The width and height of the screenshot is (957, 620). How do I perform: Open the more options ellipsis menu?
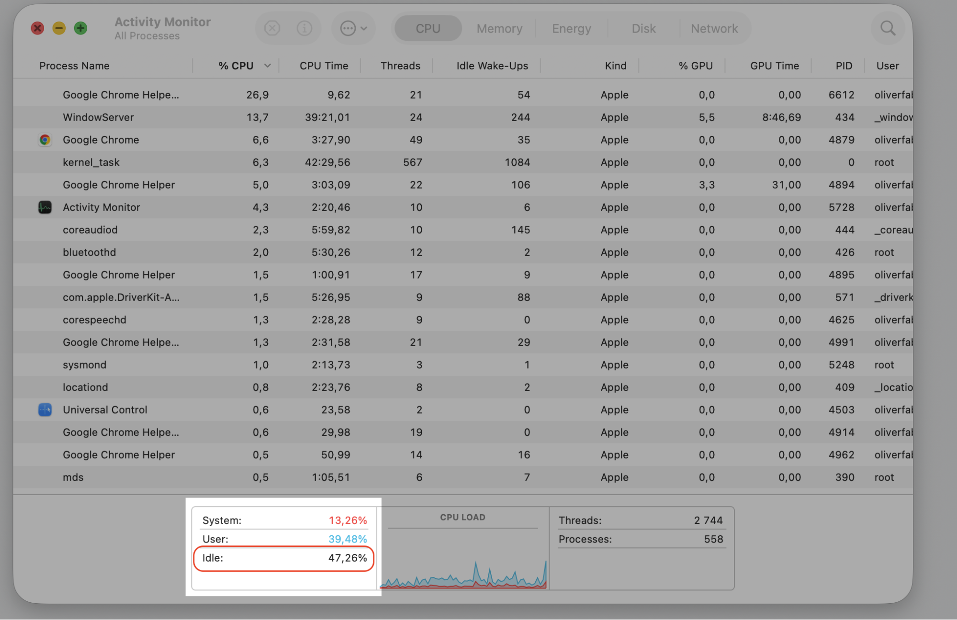(x=353, y=28)
